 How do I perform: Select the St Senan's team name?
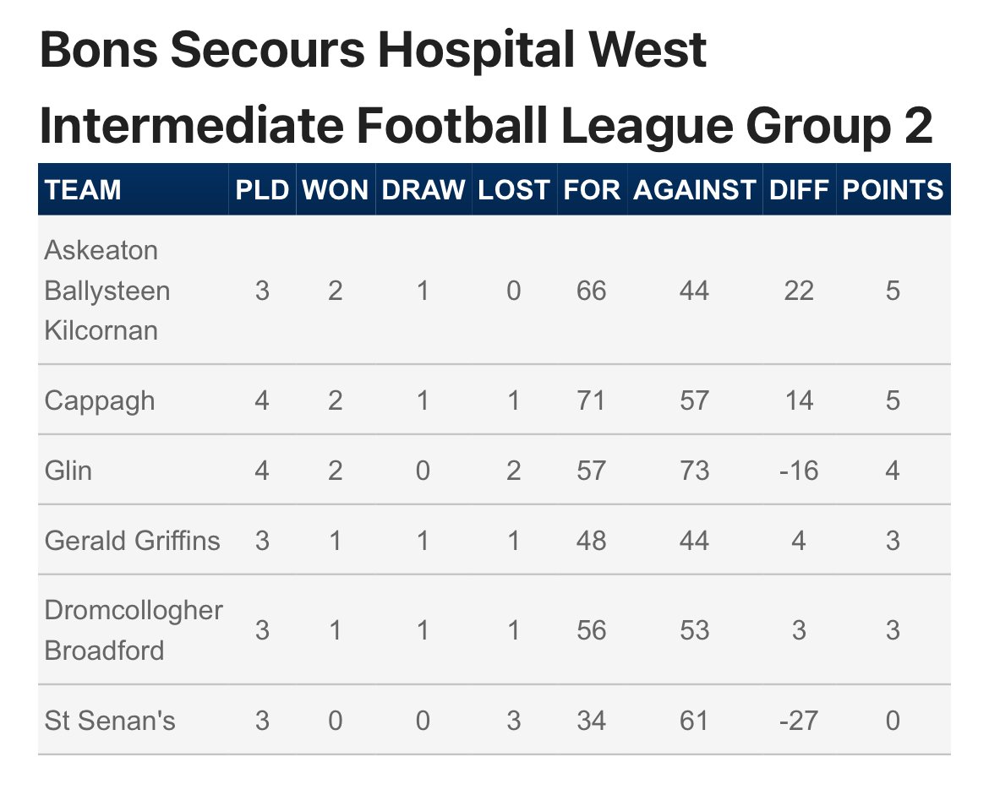coord(110,721)
